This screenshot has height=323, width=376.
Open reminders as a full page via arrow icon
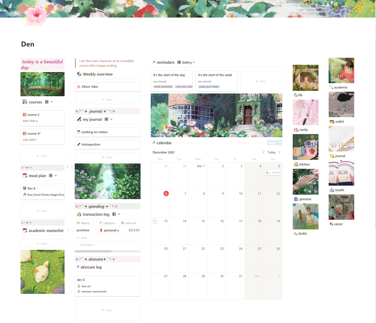click(x=154, y=62)
